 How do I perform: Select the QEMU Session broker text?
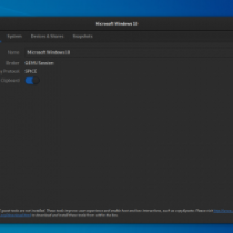point(39,63)
